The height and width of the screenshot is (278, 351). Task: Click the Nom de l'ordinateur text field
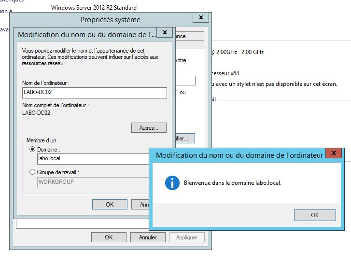(94, 93)
